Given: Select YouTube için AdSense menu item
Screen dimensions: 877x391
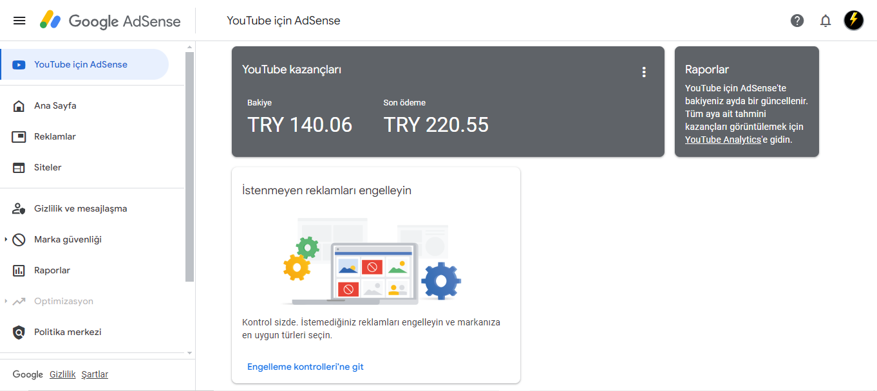Looking at the screenshot, I should 84,64.
